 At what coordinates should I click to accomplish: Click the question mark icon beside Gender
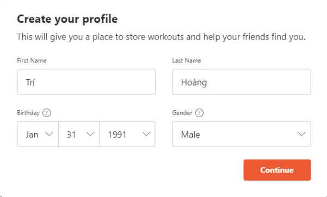pos(199,113)
